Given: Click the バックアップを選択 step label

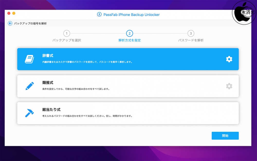Looking at the screenshot, I should [67, 40].
